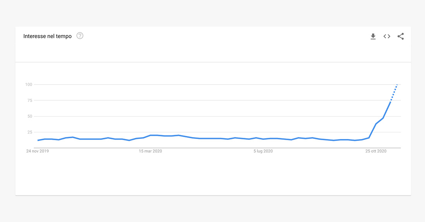Select the 15 mar 2020 date label

[150, 151]
